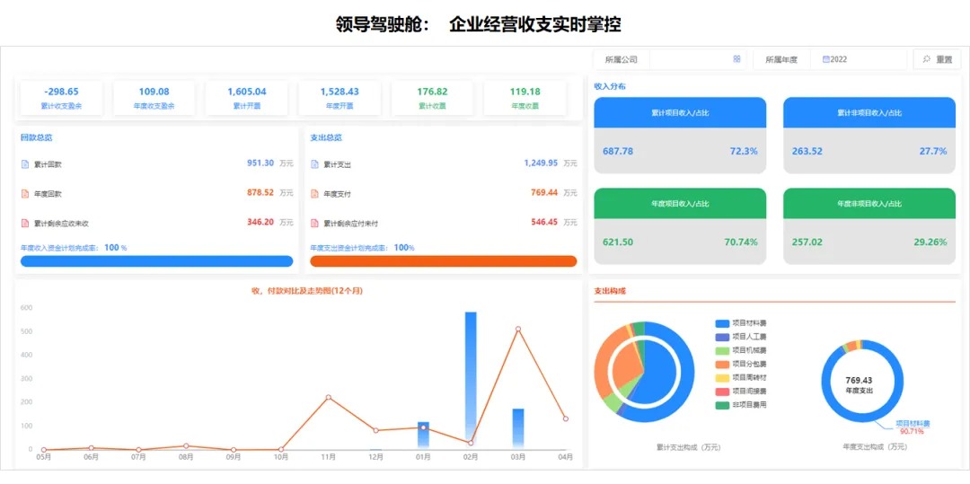Click the 263.52 non-project income value
970x484 pixels.
(807, 151)
